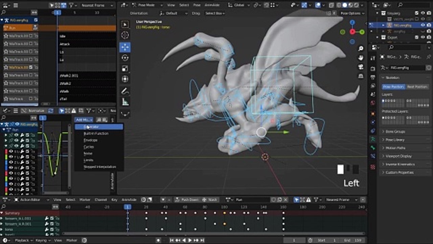433x244 pixels.
Task: Select the Annotate pencil tool
Action: pyautogui.click(x=125, y=91)
